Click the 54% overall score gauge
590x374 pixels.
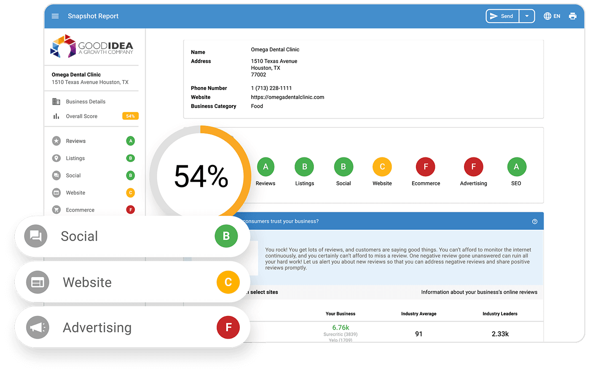click(201, 176)
